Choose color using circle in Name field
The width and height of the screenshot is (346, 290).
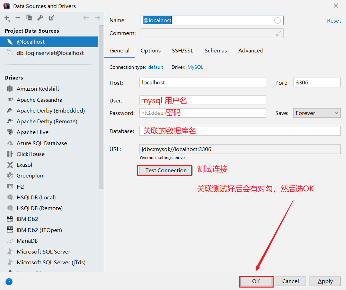(x=277, y=20)
